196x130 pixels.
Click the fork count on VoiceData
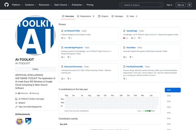[131, 57]
